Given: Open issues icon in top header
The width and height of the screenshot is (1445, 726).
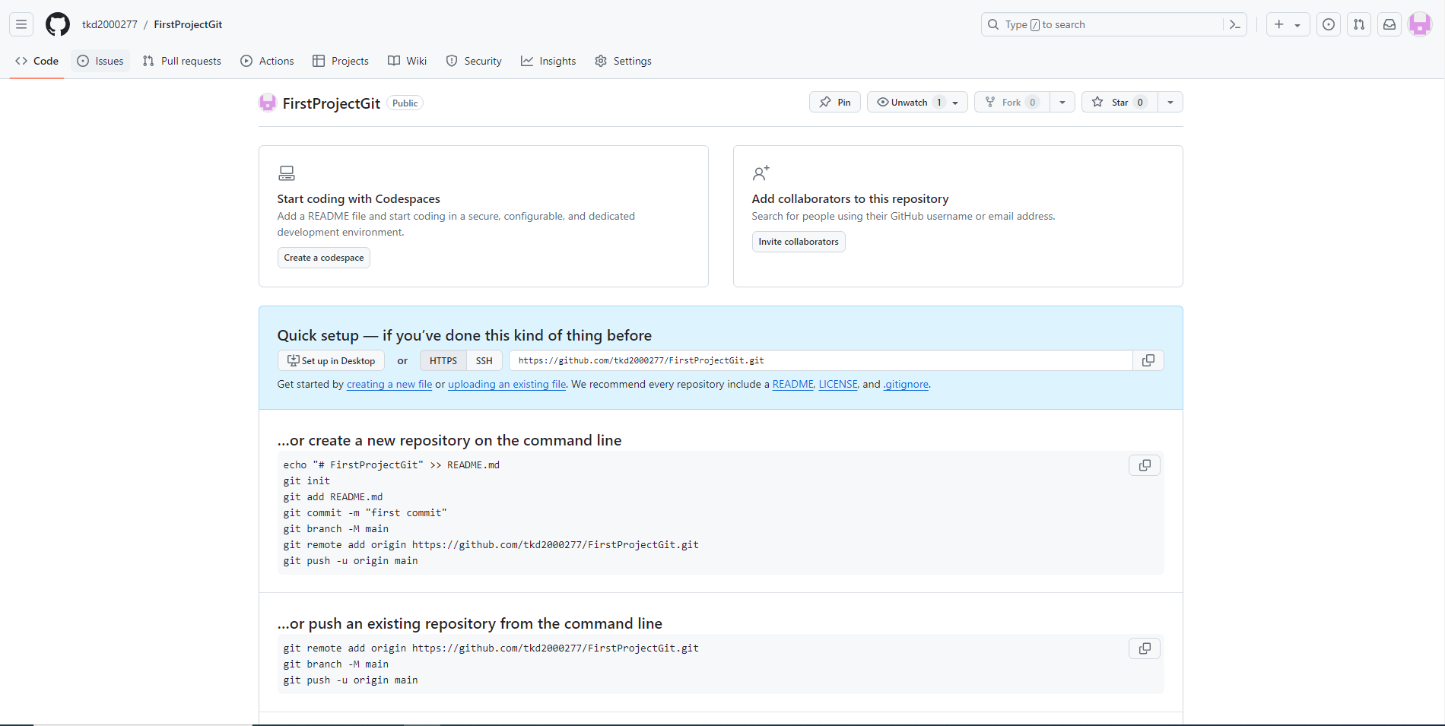Looking at the screenshot, I should point(1329,24).
